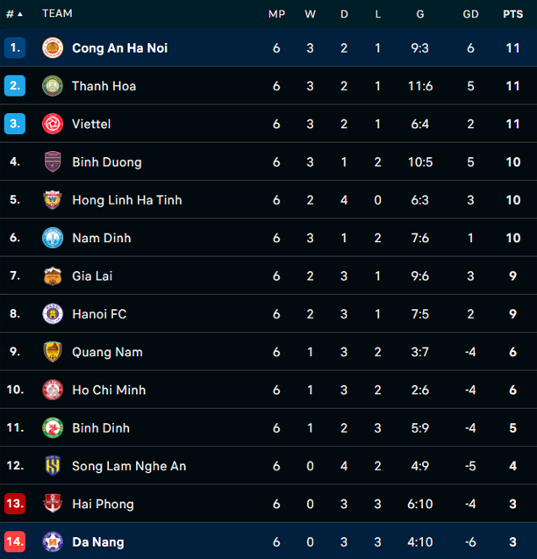Click the Hong Linh Ha Tinh logo
Image resolution: width=537 pixels, height=559 pixels.
(x=53, y=200)
